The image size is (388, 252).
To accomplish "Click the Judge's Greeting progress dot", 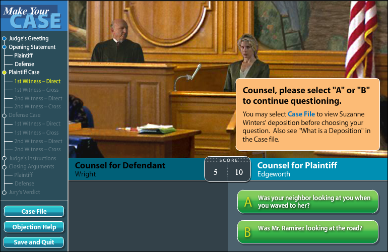I will pyautogui.click(x=4, y=38).
